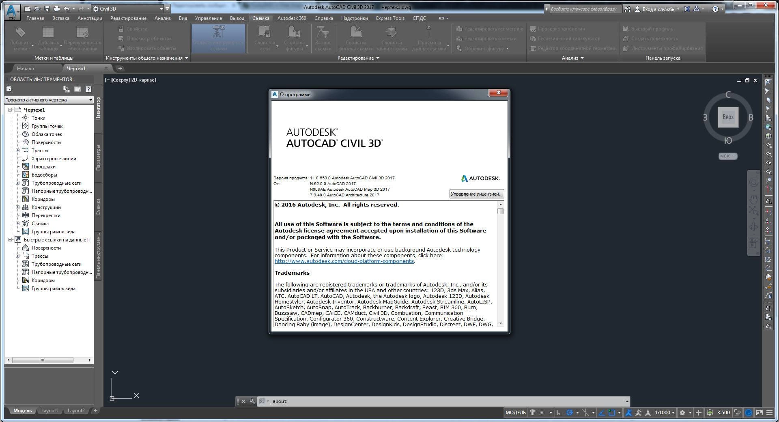Open the AutoCAD C3D application menu
Viewport: 779px width, 422px height.
12,11
